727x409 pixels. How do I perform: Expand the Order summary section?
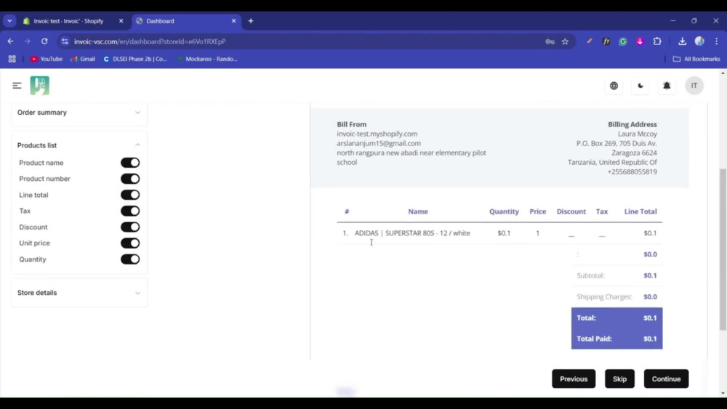click(79, 113)
